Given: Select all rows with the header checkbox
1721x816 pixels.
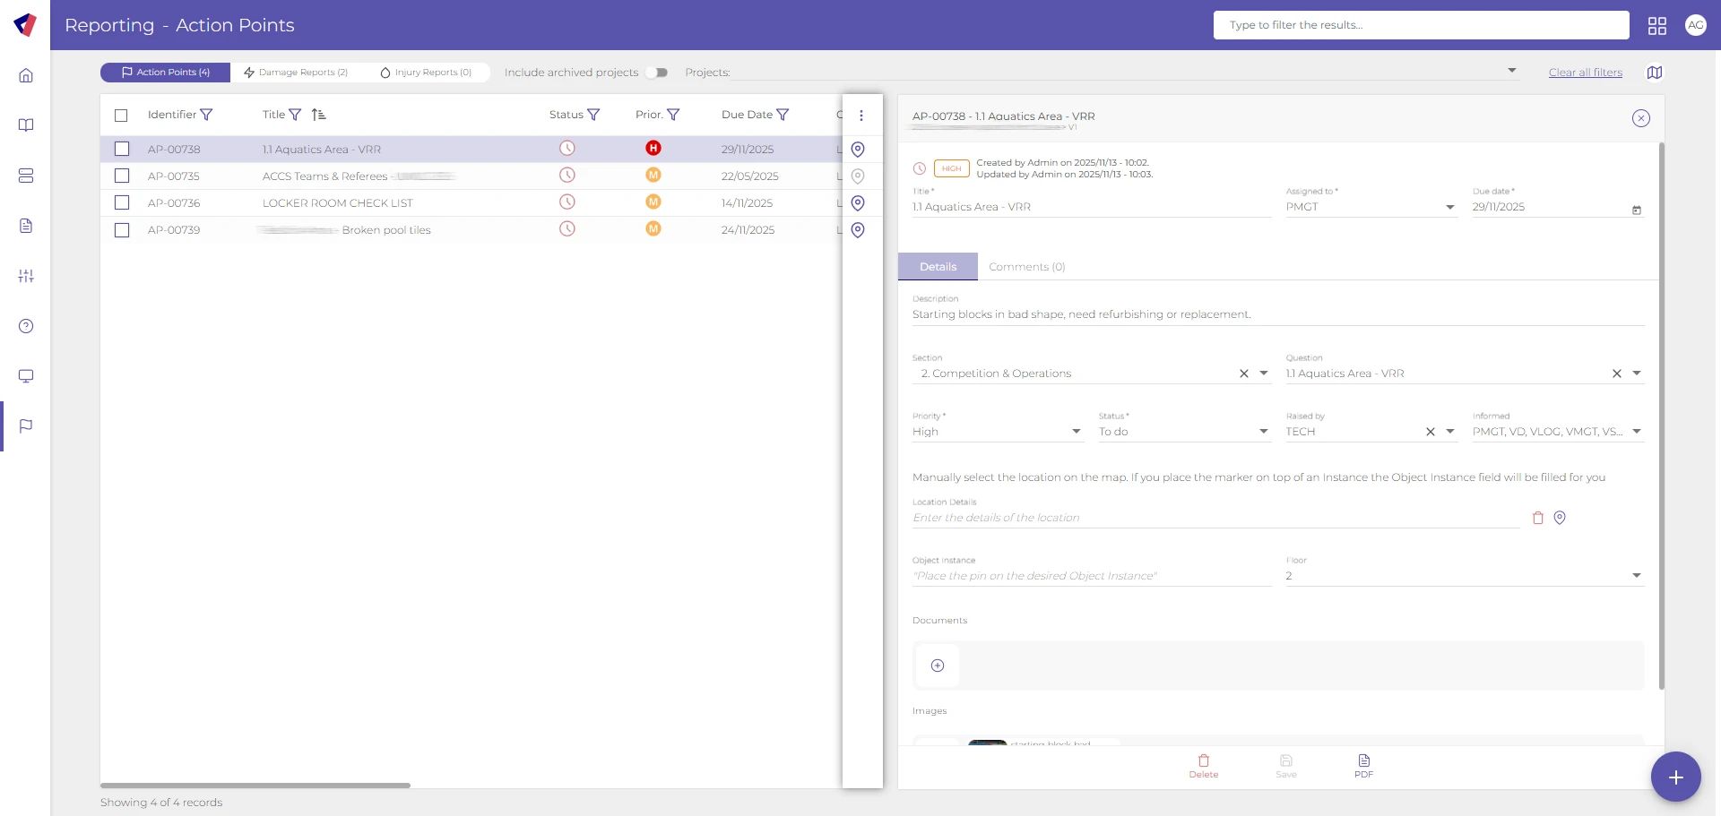Looking at the screenshot, I should pyautogui.click(x=122, y=115).
